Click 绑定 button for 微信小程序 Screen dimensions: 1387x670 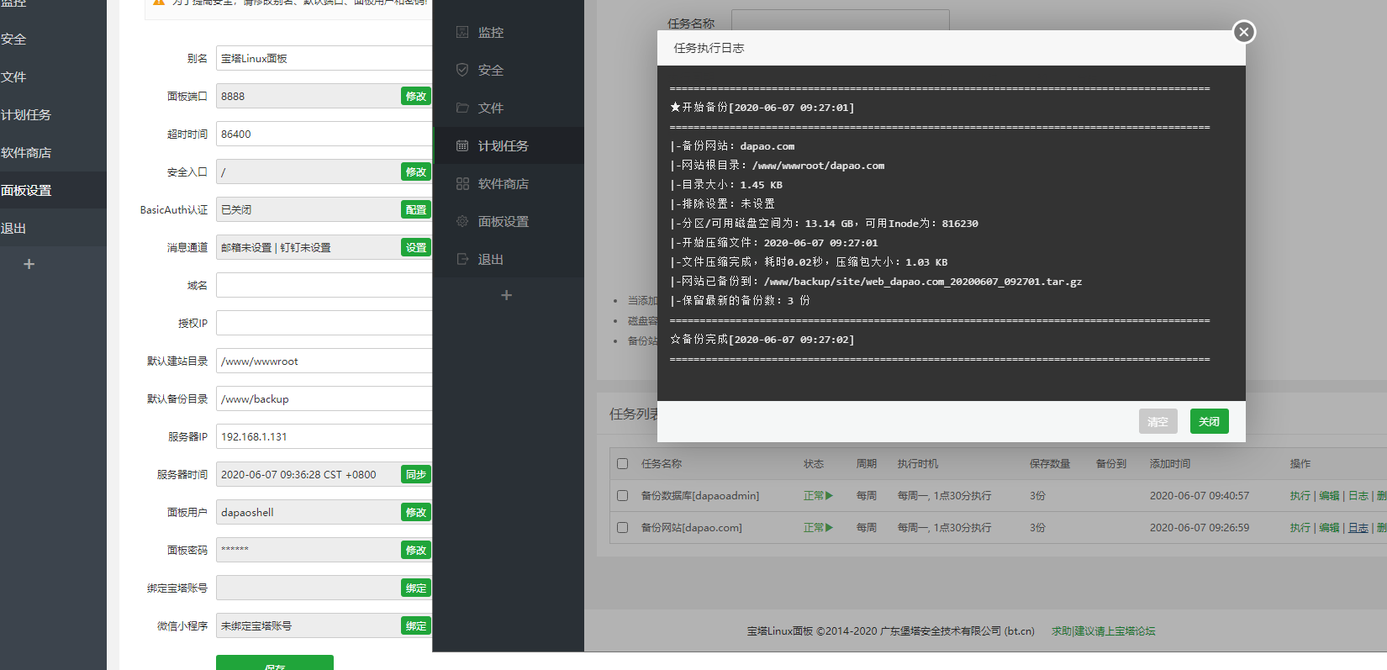[x=416, y=625]
